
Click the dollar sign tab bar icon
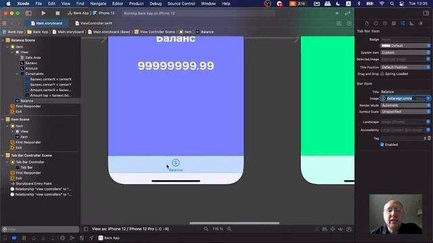[x=176, y=163]
